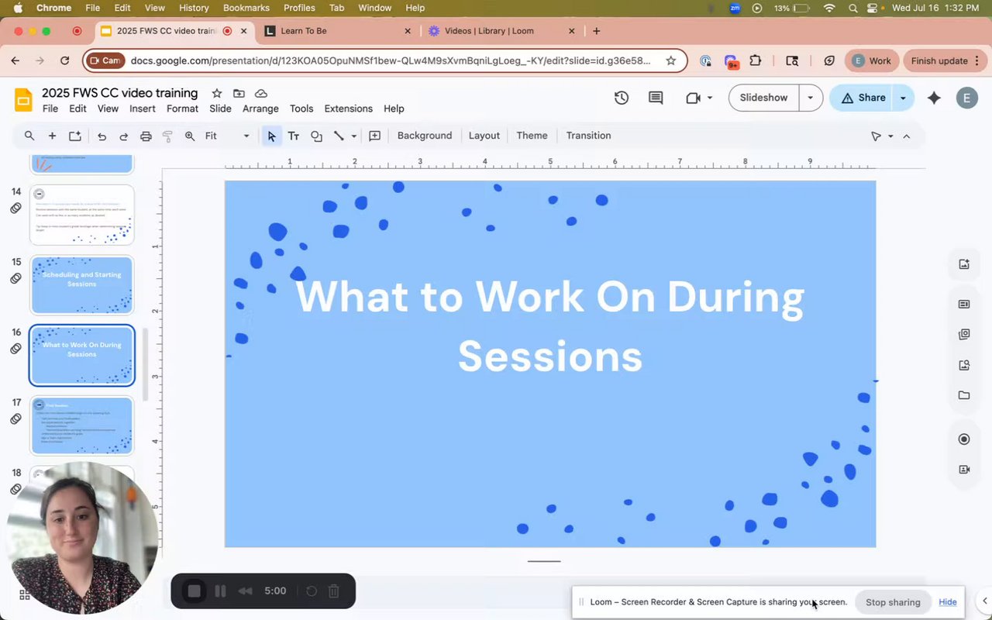The height and width of the screenshot is (620, 992).
Task: Restart the Loom recording
Action: 312,591
